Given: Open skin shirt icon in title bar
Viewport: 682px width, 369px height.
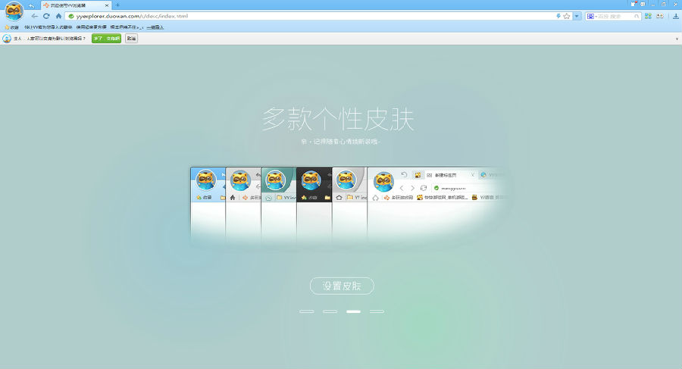Looking at the screenshot, I should pyautogui.click(x=634, y=4).
